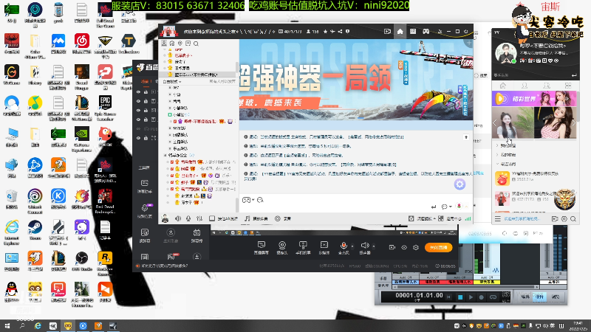
Task: Open the emoticon dropdown arrow under the chat
Action: pos(253,200)
